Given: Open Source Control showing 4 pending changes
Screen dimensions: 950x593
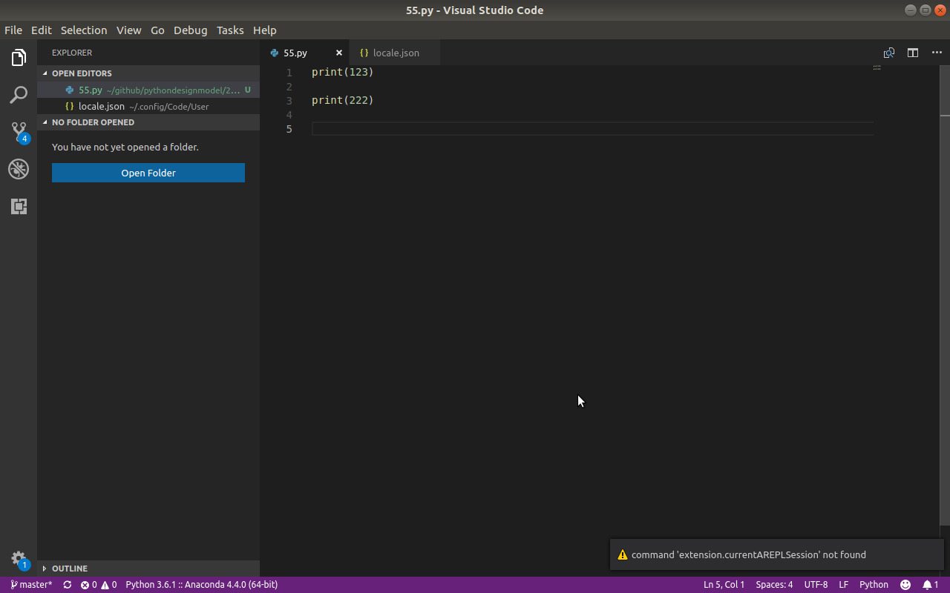Looking at the screenshot, I should (x=19, y=132).
